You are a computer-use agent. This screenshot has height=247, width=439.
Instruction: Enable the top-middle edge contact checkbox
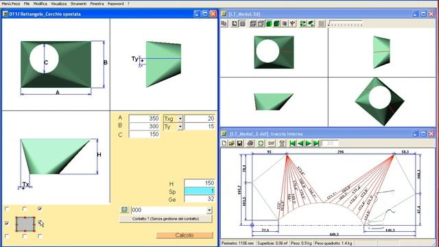(25, 209)
